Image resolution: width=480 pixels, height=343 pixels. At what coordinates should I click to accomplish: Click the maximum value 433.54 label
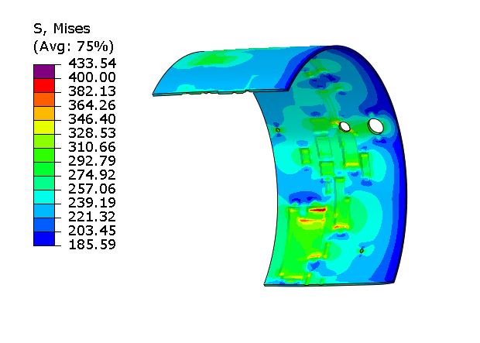(x=93, y=63)
